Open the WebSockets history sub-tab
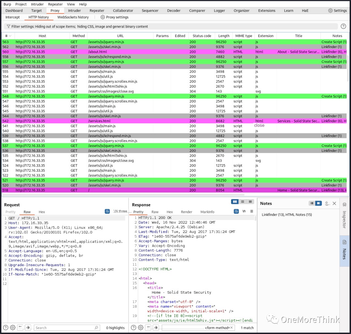The image size is (351, 334). 73,17
